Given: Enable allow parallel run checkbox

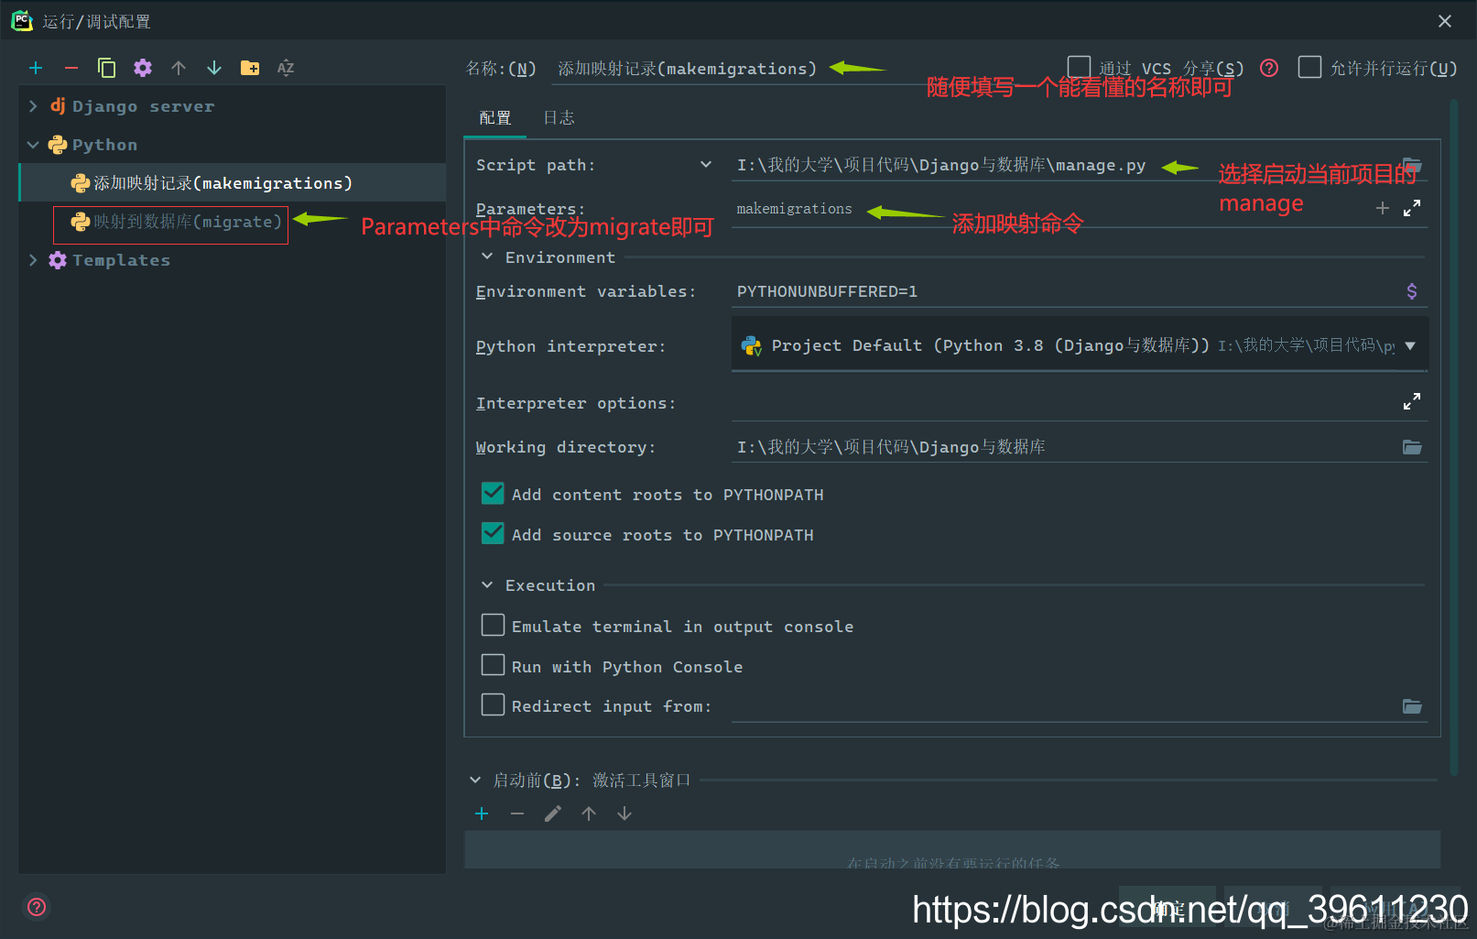Looking at the screenshot, I should 1310,67.
